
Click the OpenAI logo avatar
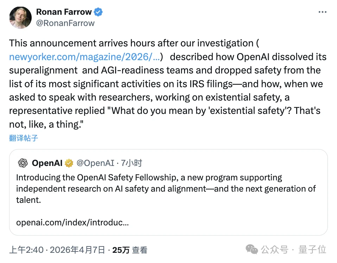tap(23, 163)
